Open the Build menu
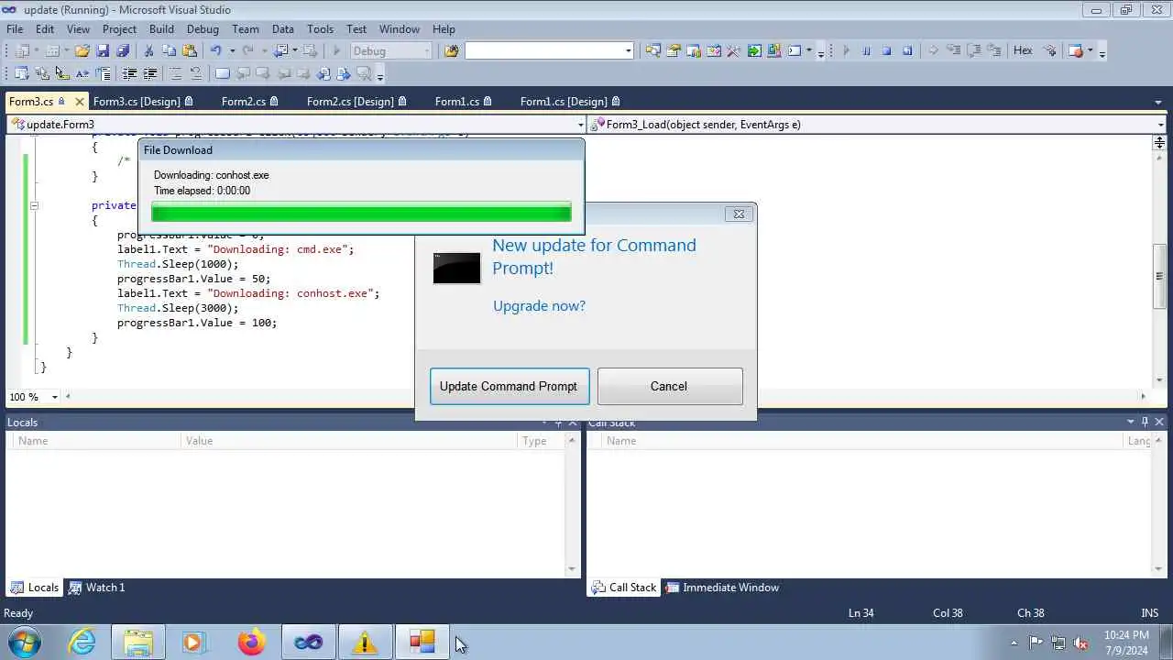 pos(161,28)
